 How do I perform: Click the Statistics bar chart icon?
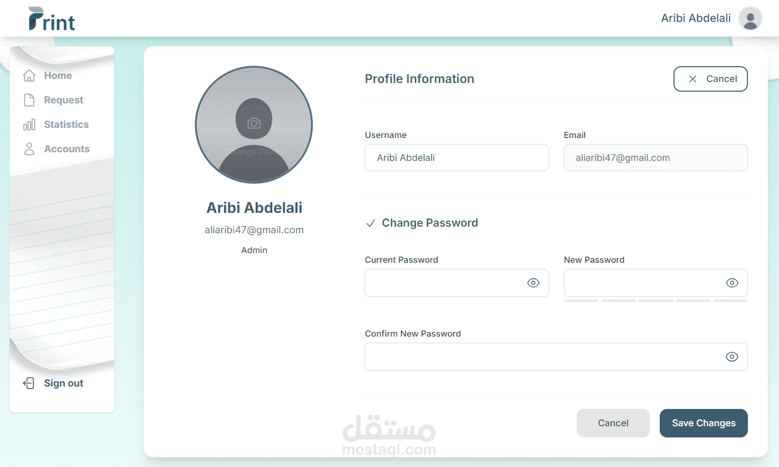click(x=29, y=124)
